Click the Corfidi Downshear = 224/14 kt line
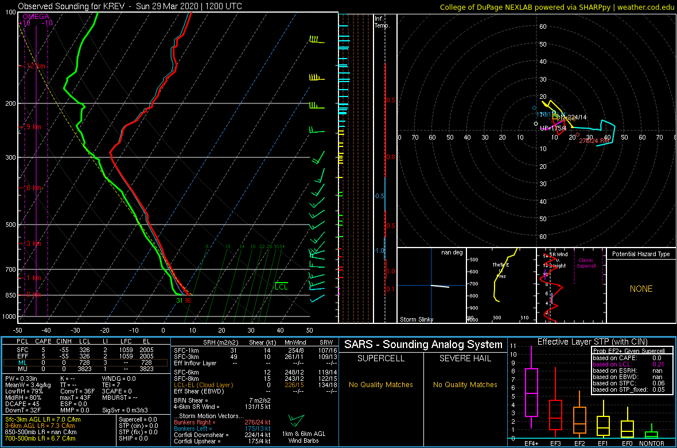The height and width of the screenshot is (448, 677). [x=222, y=435]
